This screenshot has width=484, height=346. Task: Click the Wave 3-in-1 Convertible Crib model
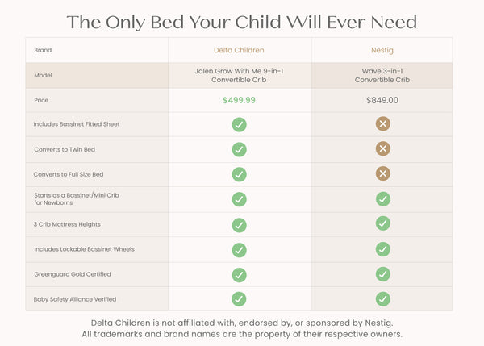click(382, 75)
